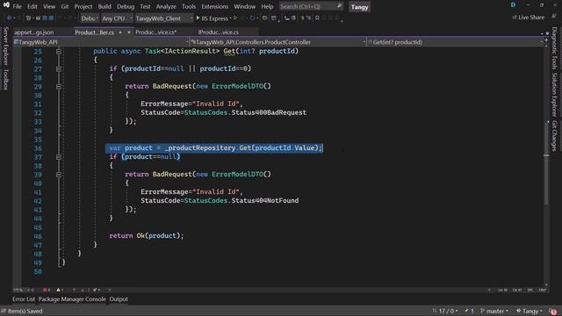
Task: Open the Tangy repository selector
Action: [529, 311]
